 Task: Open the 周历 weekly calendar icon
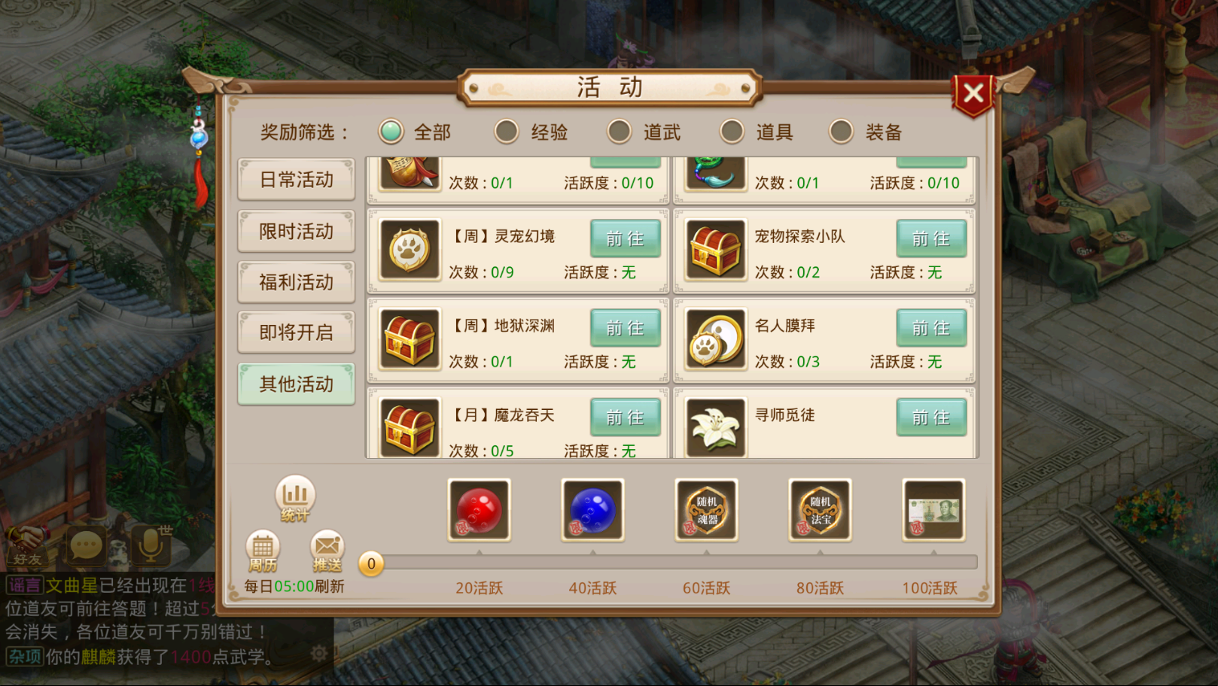point(263,551)
